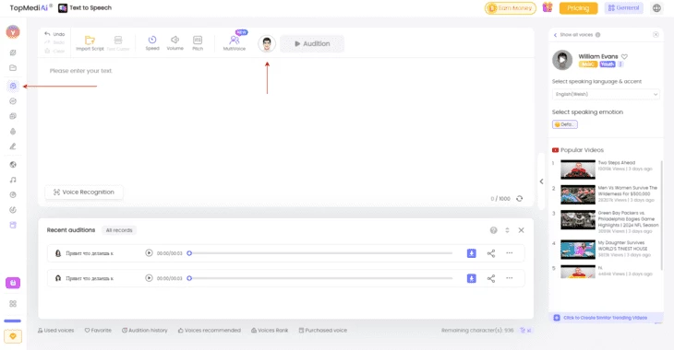Play William Evans voice sample
Screen dimensions: 674x350
[x=562, y=60]
